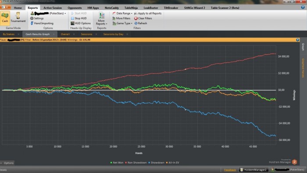Open Settings gear in Options group

pos(32,18)
